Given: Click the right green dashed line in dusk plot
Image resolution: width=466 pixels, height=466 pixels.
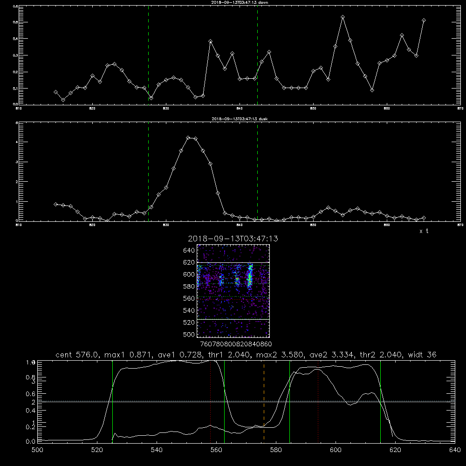Looking at the screenshot, I should [x=257, y=172].
